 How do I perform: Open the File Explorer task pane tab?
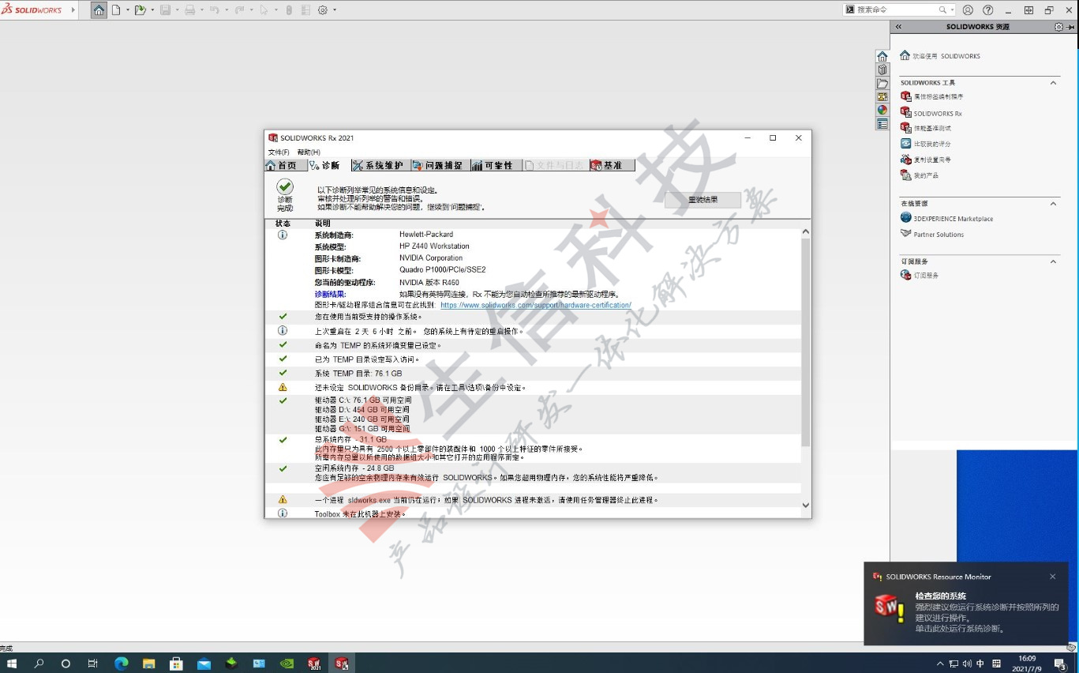click(882, 83)
